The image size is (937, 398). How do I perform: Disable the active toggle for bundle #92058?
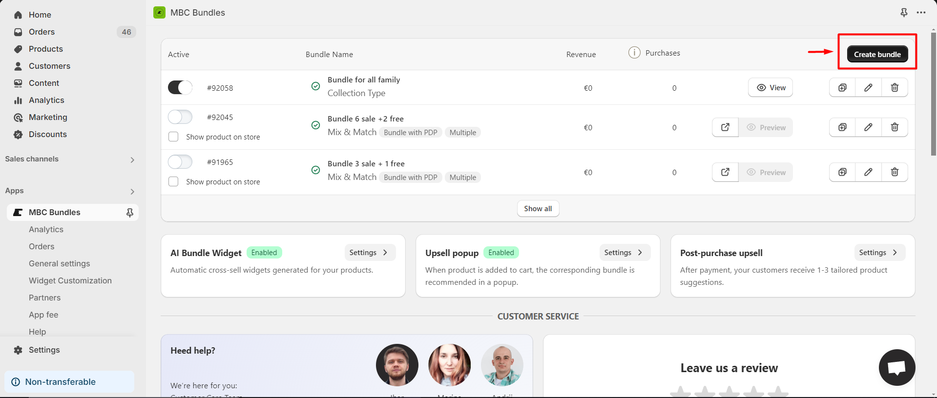click(180, 88)
